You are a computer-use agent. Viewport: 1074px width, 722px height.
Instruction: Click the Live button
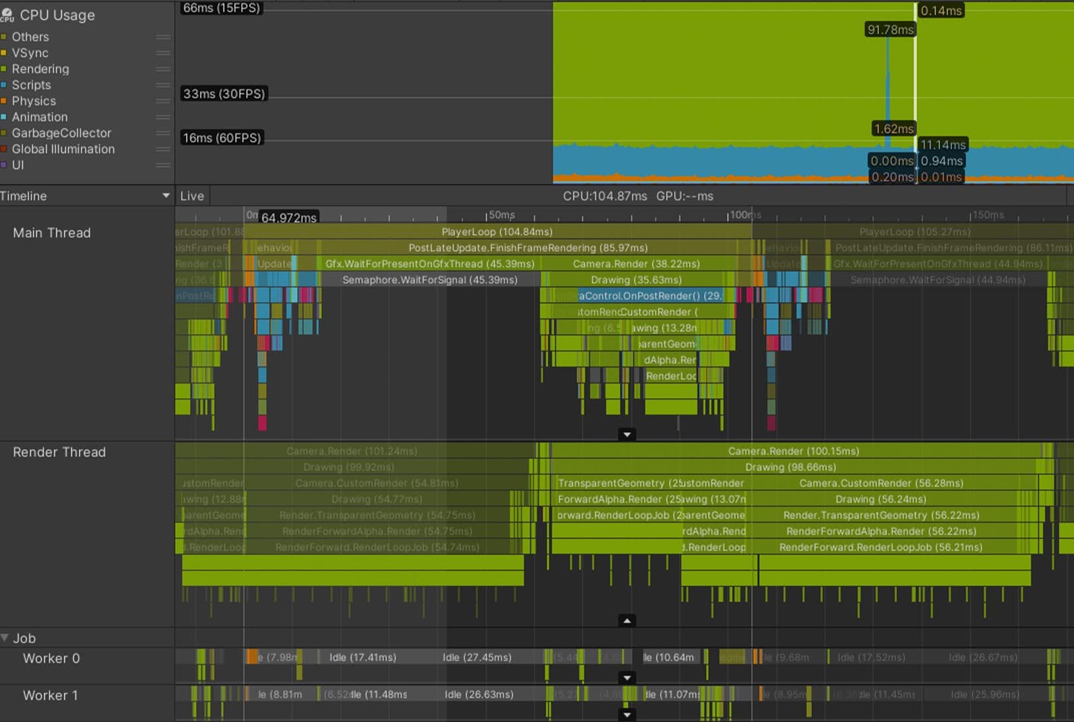click(x=192, y=195)
